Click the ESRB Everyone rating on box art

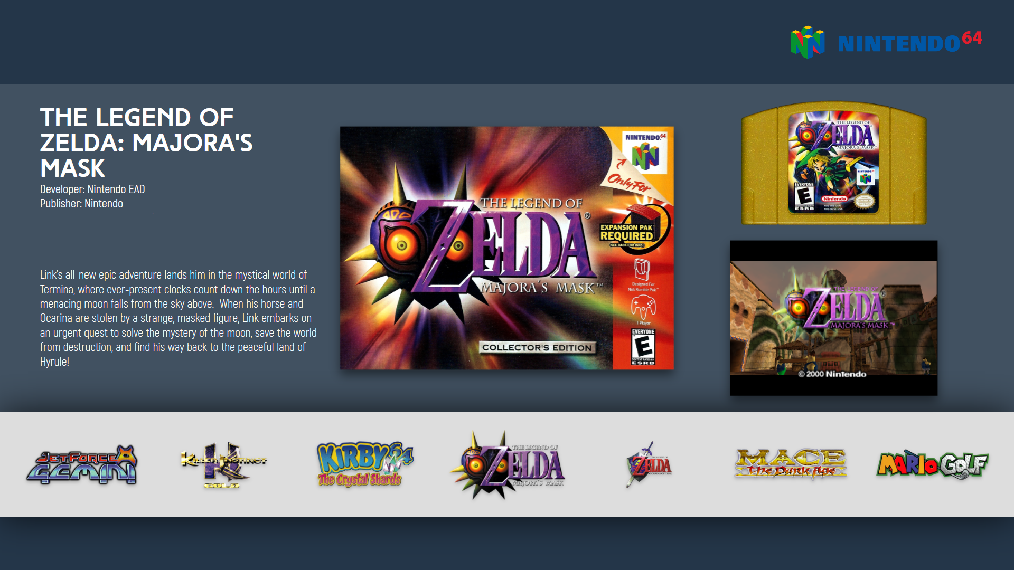click(x=643, y=347)
